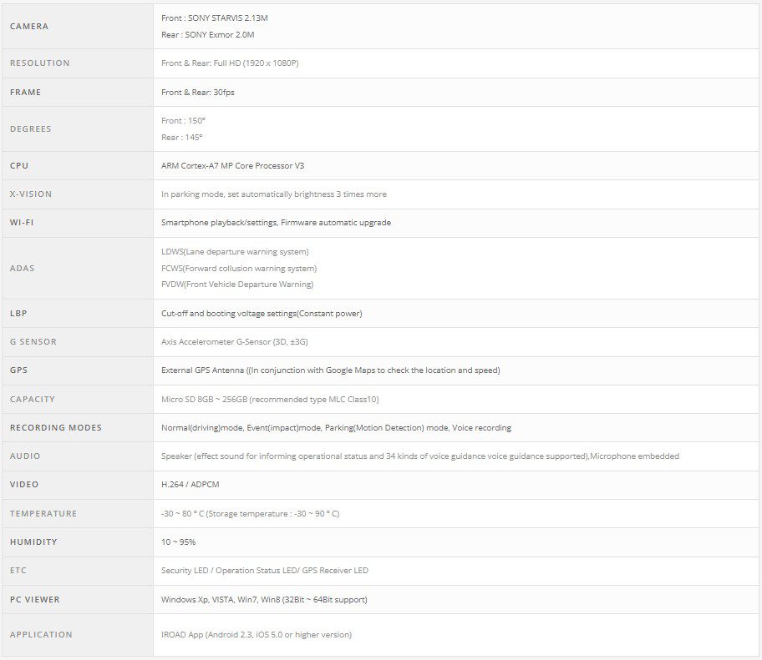Select the LDWS lane departure warning line
762x660 pixels.
(235, 251)
